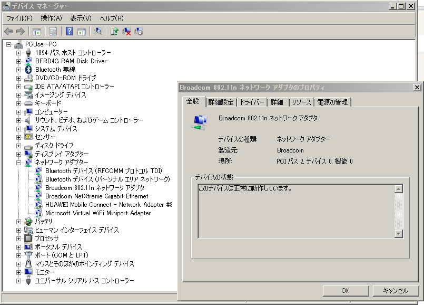The height and width of the screenshot is (305, 424).
Task: Click the センサー category icon
Action: (x=28, y=137)
